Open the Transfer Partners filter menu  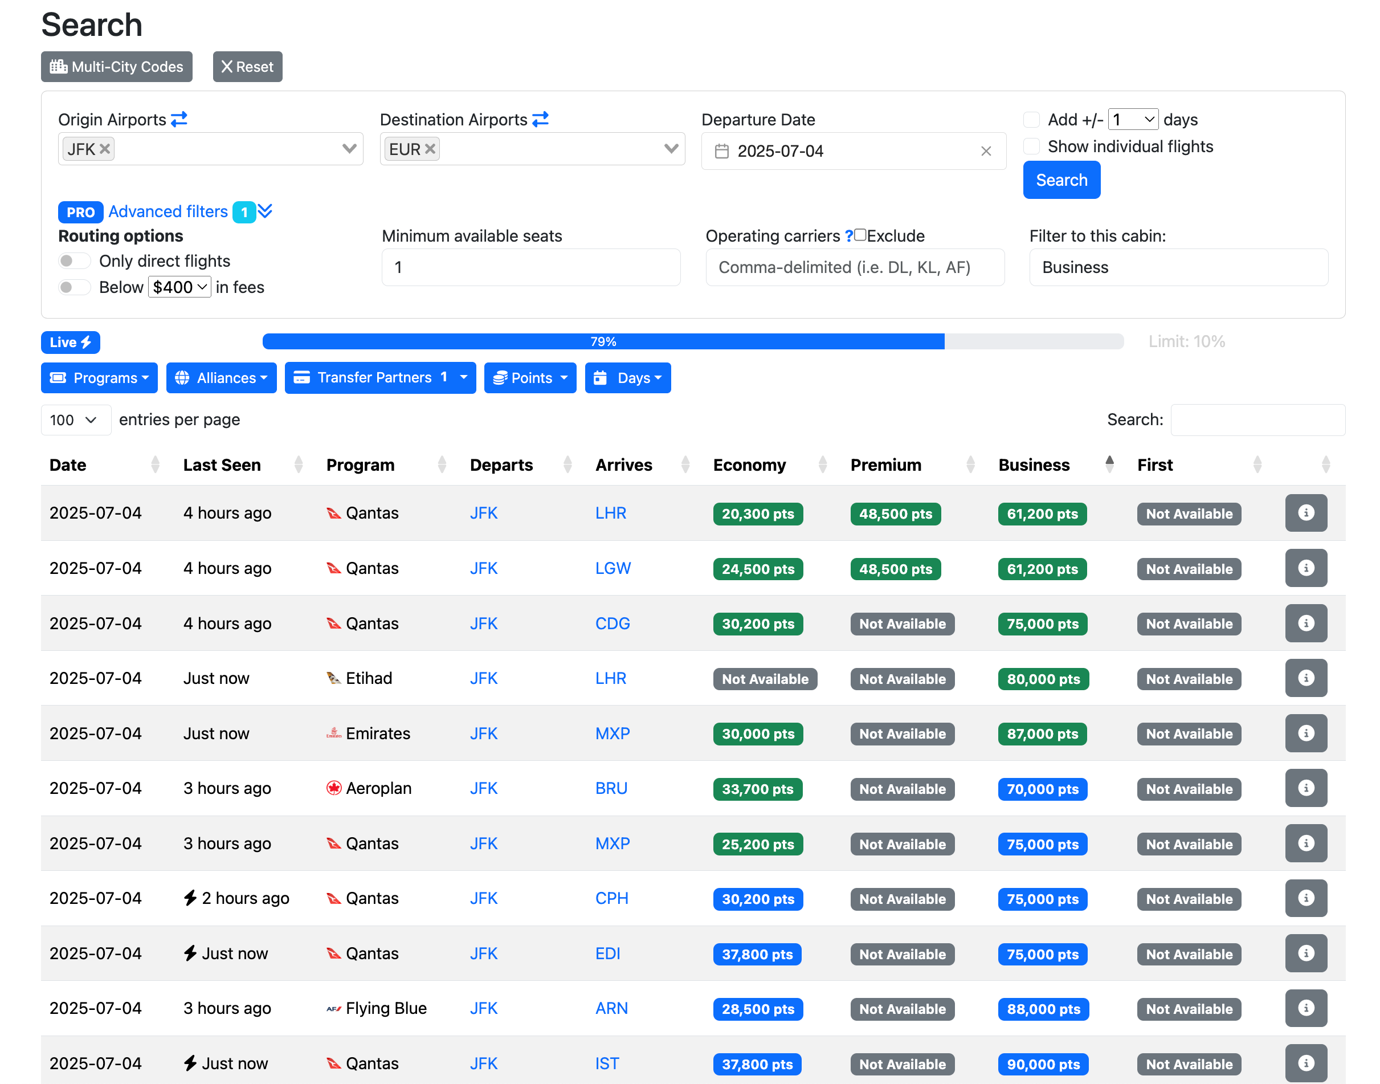click(x=380, y=378)
